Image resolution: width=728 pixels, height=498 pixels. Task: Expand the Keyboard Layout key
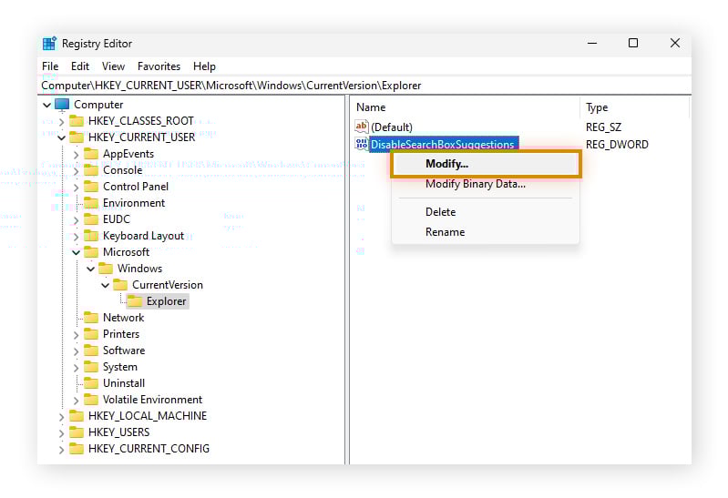click(x=77, y=236)
